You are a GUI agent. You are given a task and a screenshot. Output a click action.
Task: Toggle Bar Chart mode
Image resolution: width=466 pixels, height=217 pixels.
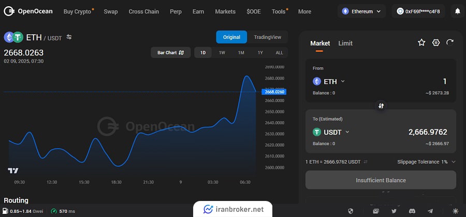[x=170, y=53]
